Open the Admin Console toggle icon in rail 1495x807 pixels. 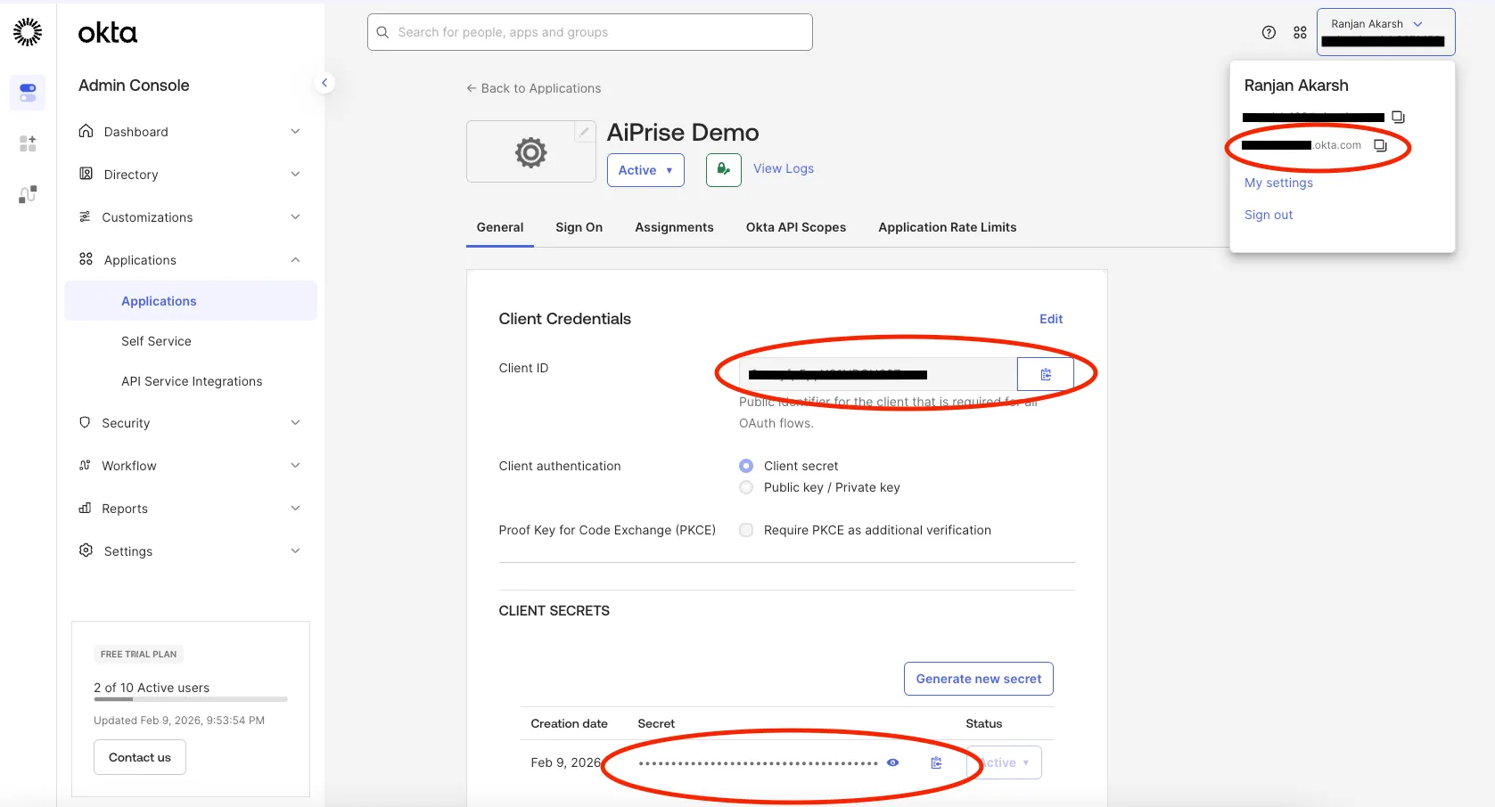28,92
